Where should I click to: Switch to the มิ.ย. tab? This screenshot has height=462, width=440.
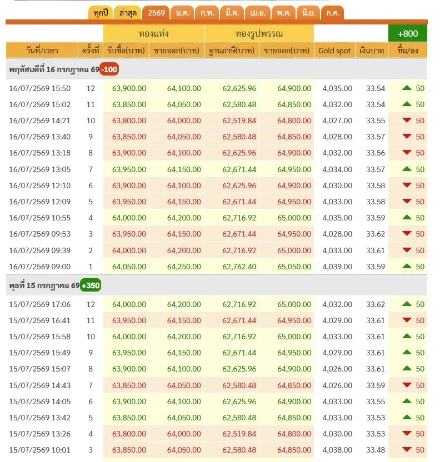click(x=308, y=13)
